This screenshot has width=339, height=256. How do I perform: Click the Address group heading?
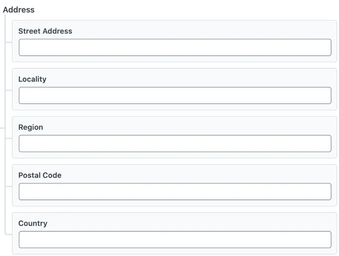pos(19,10)
